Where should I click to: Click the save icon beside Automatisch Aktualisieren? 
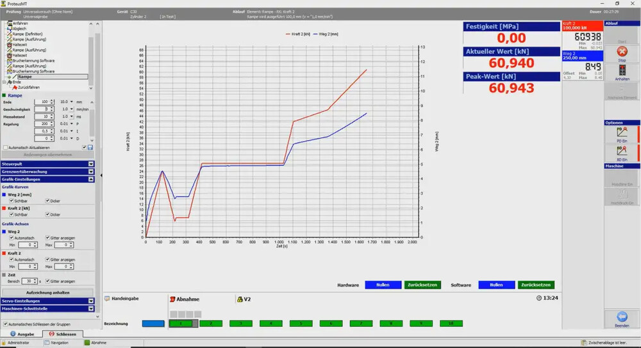(x=90, y=147)
